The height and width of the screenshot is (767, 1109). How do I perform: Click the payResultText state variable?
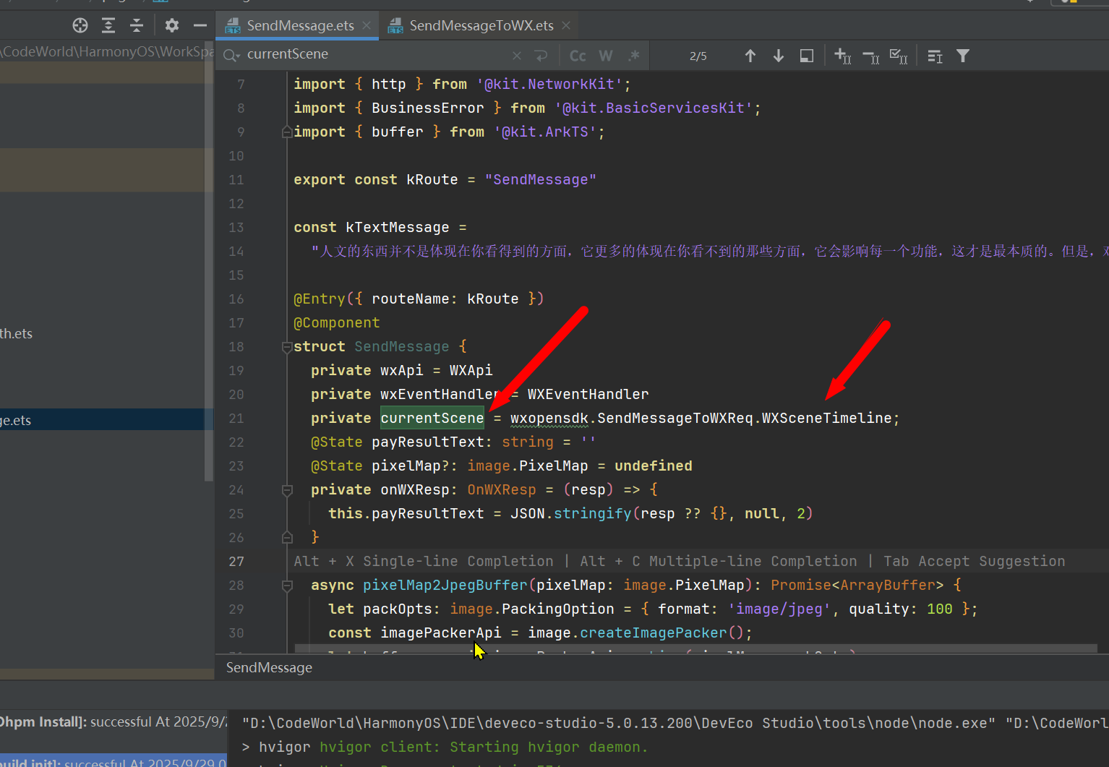[427, 442]
